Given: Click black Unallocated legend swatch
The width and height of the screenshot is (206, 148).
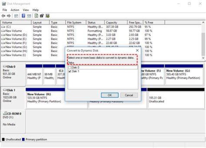Looking at the screenshot, I should (x=3, y=139).
